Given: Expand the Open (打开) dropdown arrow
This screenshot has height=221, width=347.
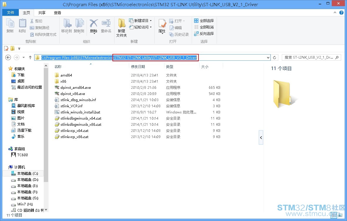Looking at the screenshot, I should [184, 21].
